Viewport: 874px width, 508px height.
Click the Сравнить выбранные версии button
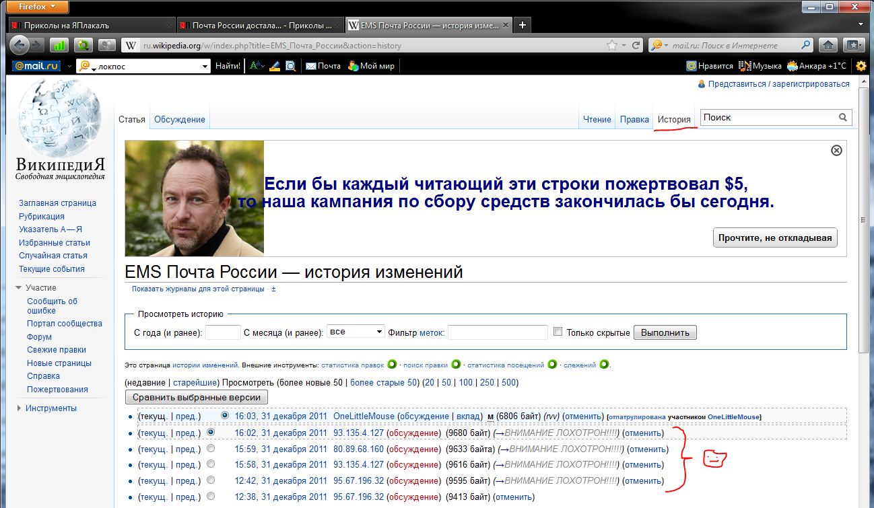[x=197, y=397]
